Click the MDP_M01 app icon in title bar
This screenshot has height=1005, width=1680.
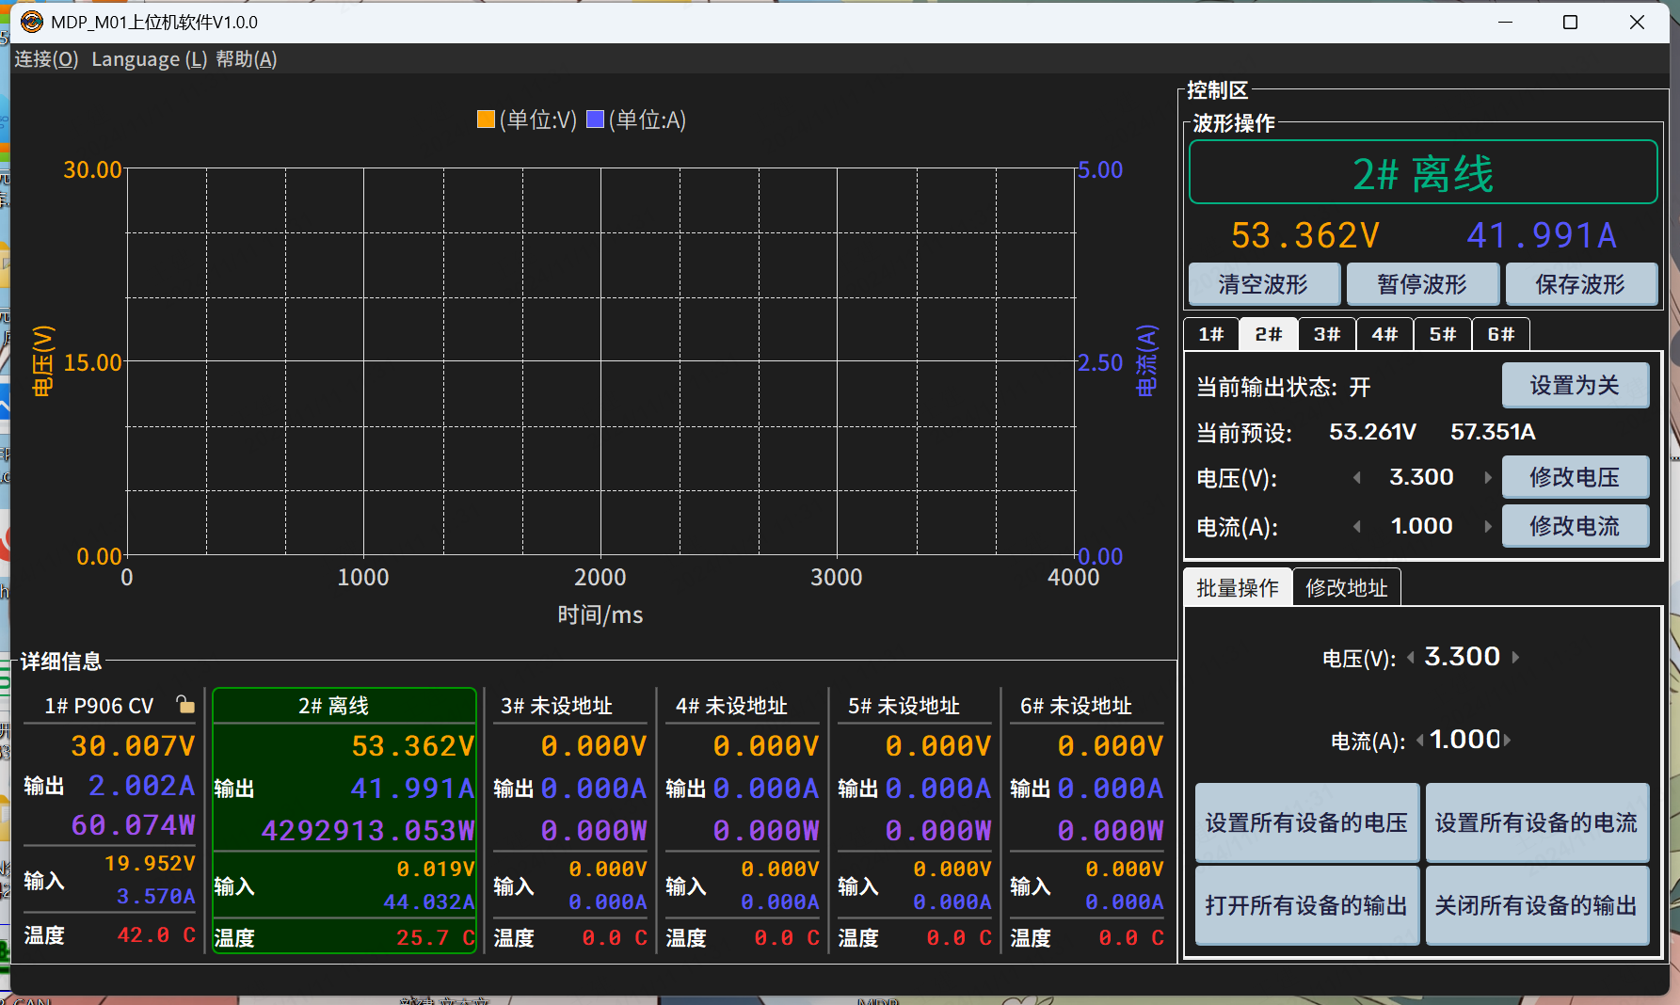click(x=32, y=22)
